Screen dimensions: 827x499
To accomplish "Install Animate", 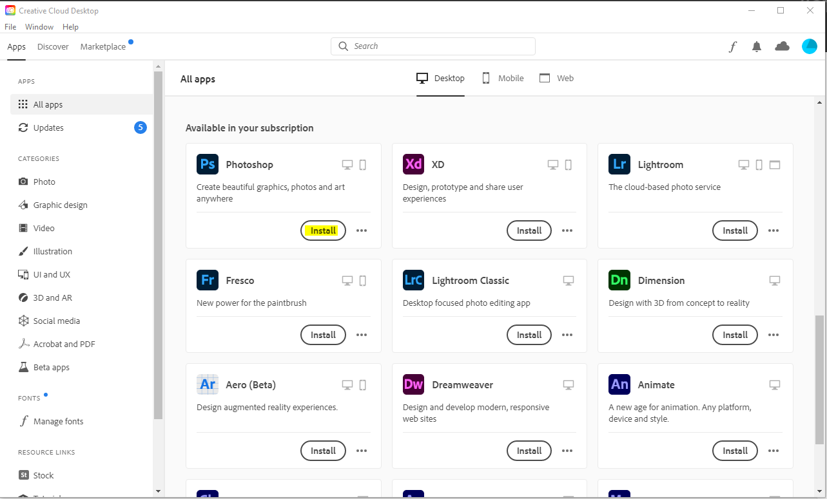I will point(735,451).
